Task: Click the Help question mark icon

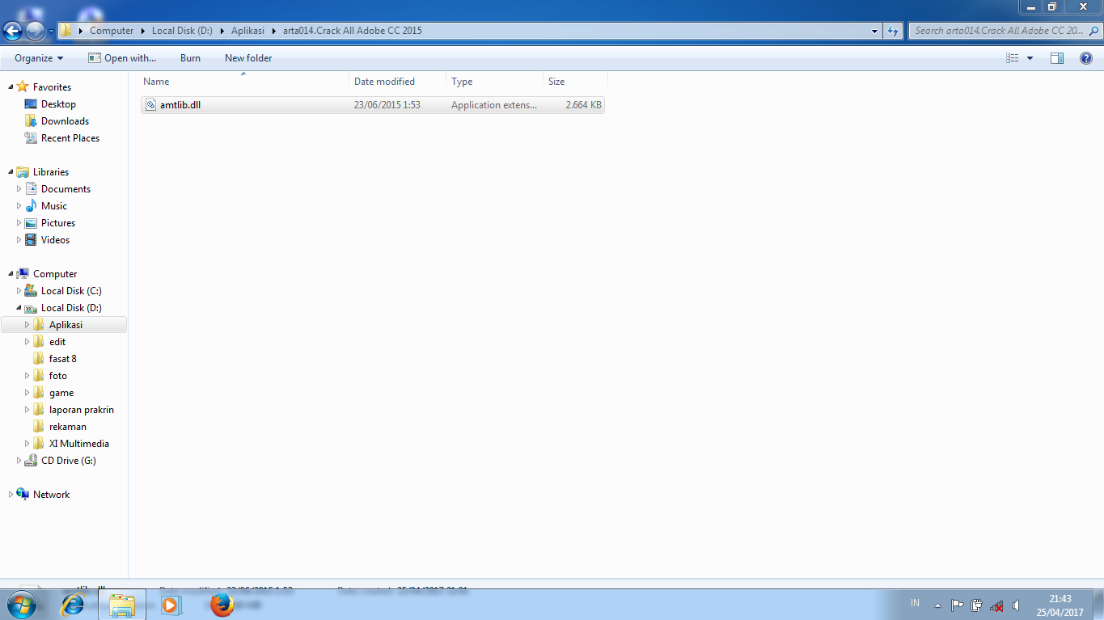Action: tap(1086, 57)
